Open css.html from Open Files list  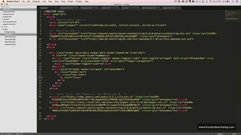pos(6,19)
